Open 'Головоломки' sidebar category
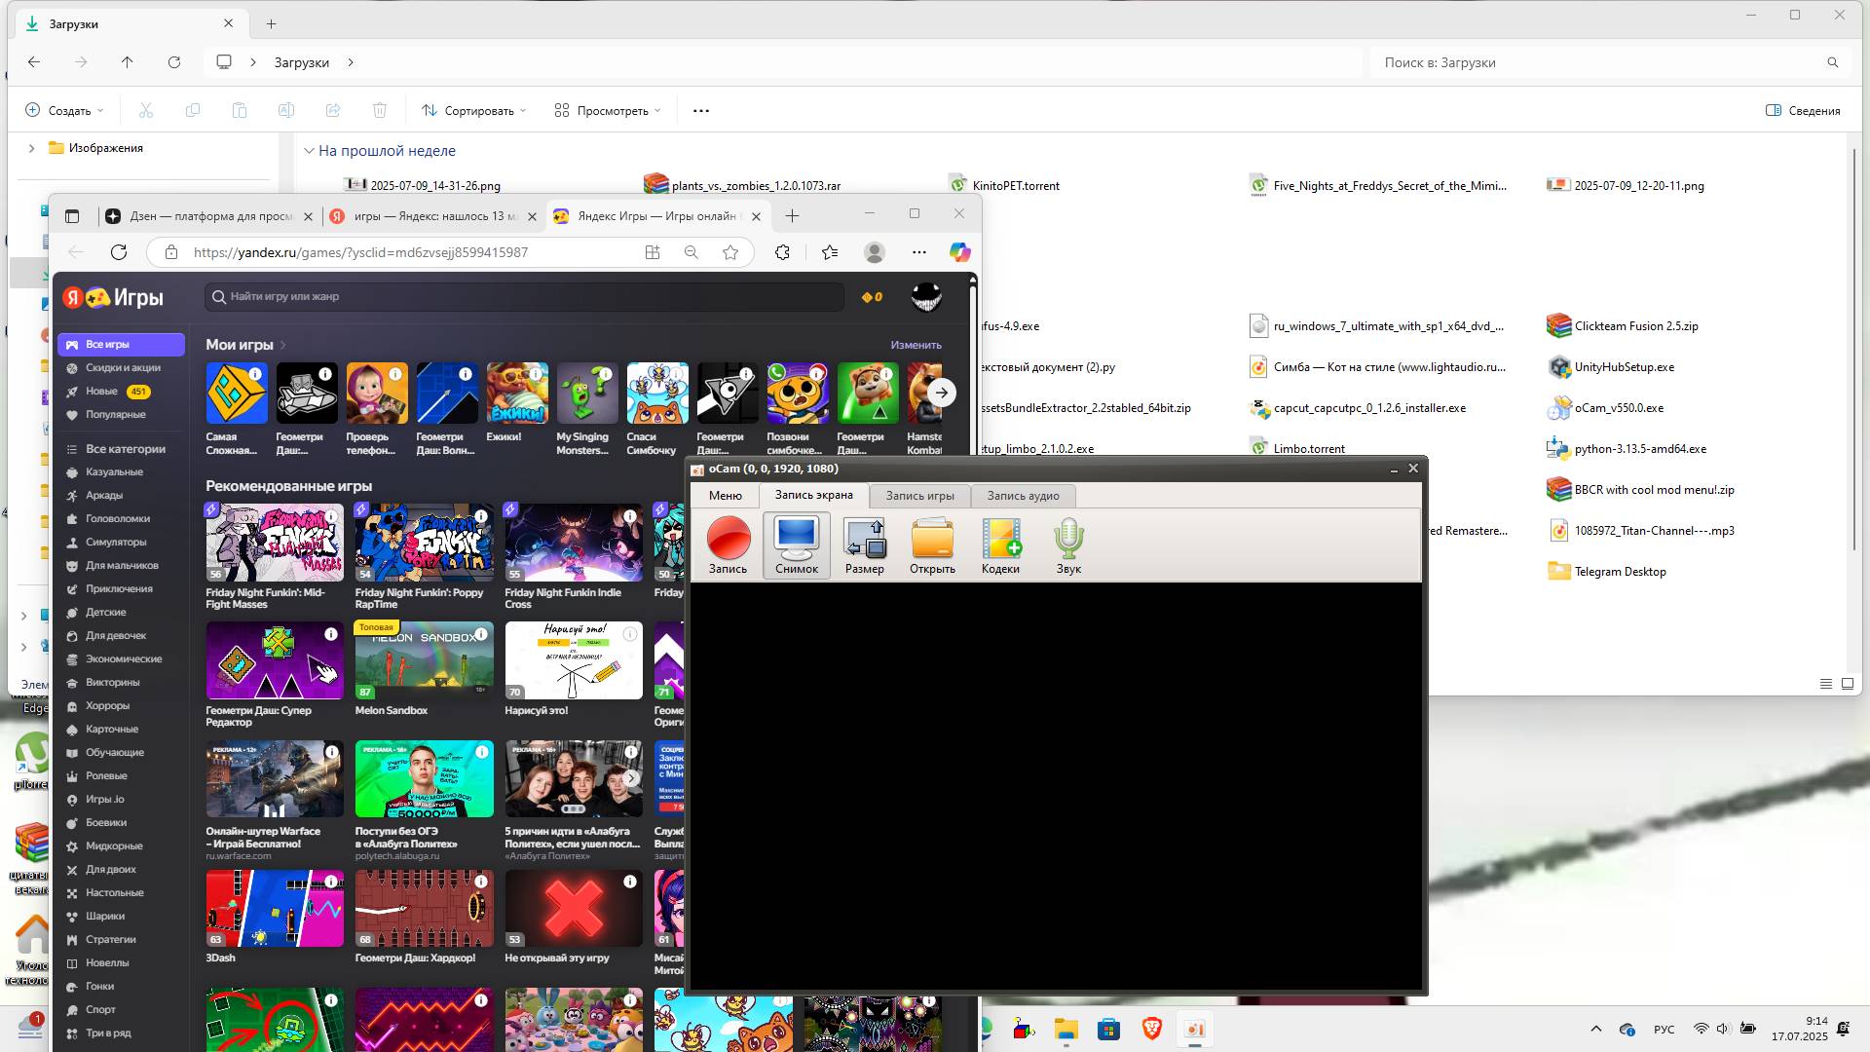1870x1052 pixels. click(x=117, y=519)
